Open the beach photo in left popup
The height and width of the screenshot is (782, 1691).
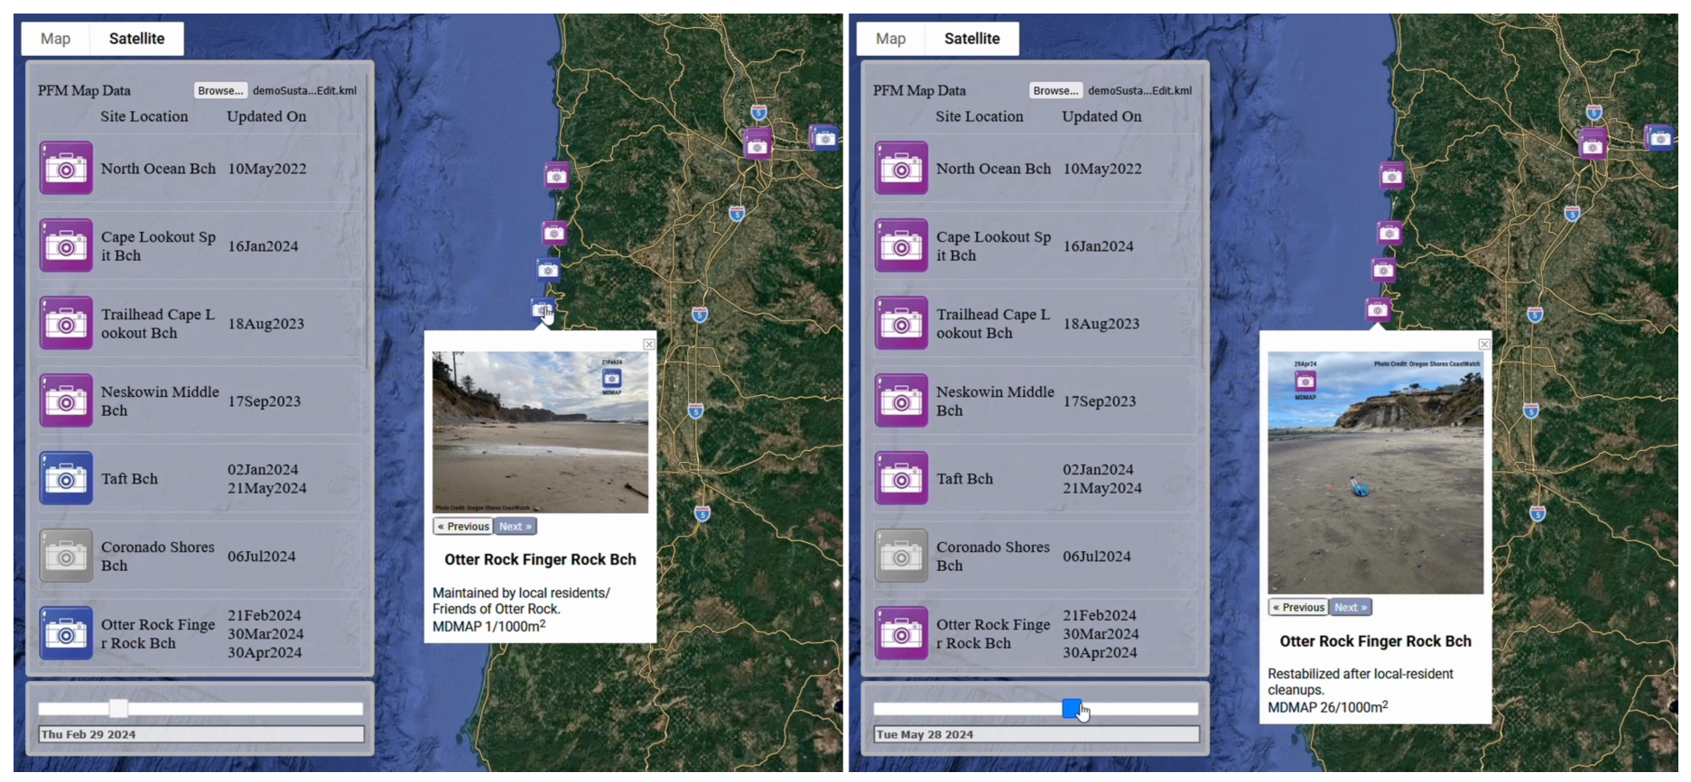[540, 432]
